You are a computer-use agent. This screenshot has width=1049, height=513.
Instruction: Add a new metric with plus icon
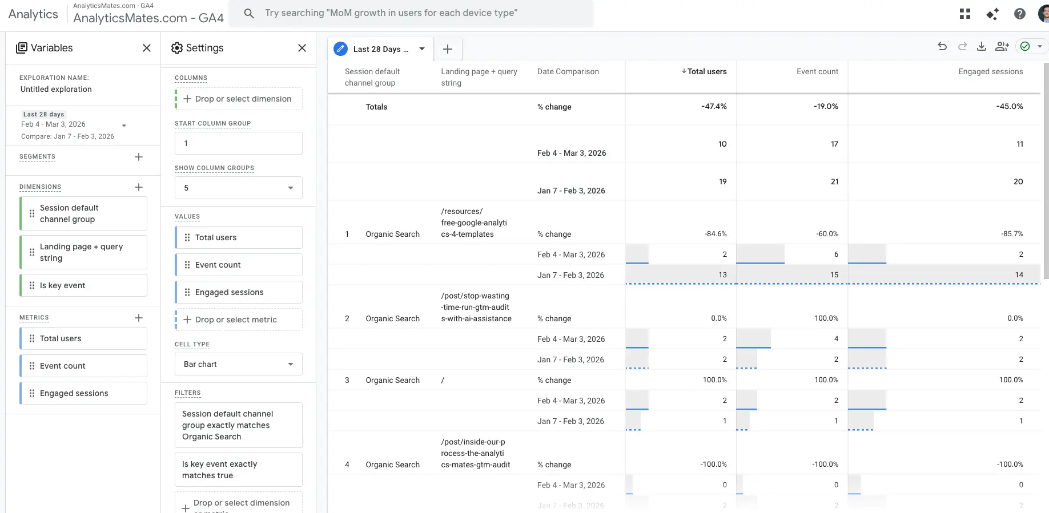(139, 318)
